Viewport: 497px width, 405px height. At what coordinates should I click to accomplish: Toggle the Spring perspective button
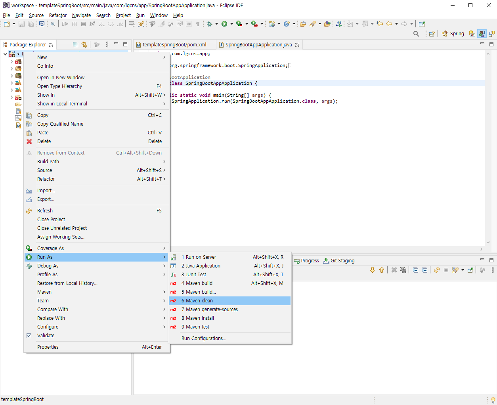click(453, 34)
